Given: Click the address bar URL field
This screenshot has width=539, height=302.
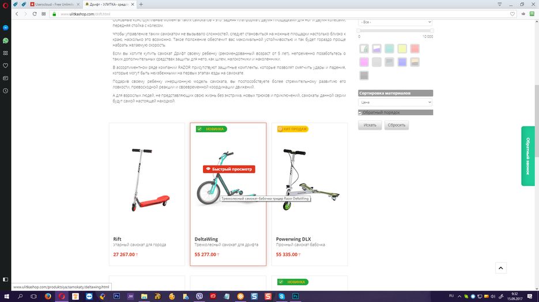Looking at the screenshot, I should coord(282,14).
